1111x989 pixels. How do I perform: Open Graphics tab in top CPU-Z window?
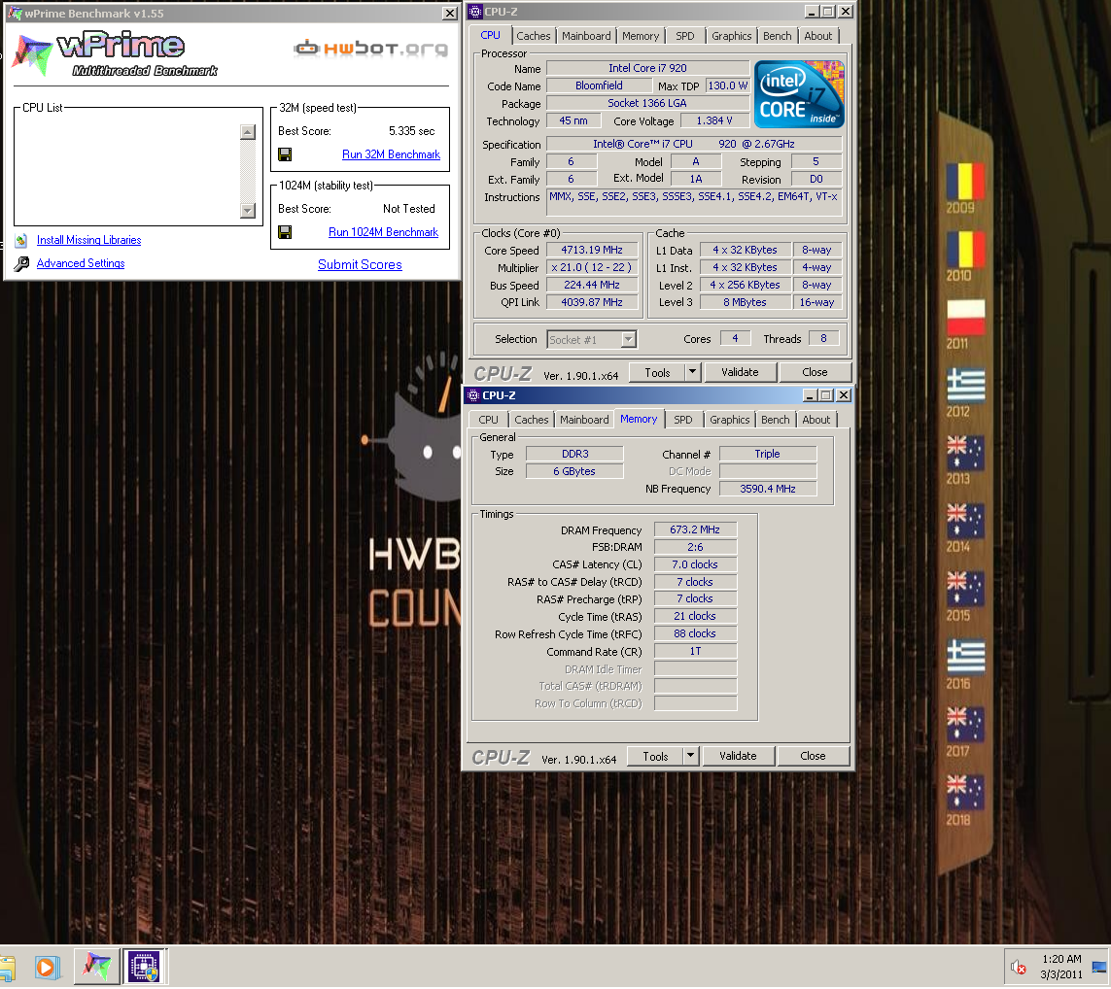(731, 36)
